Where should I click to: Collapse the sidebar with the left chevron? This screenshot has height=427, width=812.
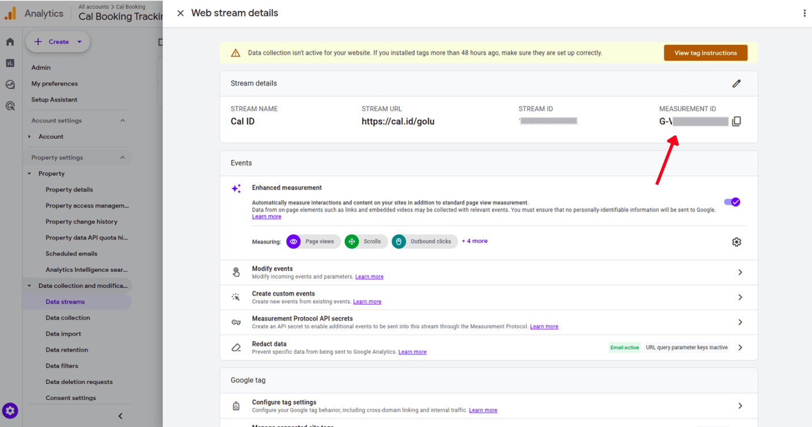point(120,416)
